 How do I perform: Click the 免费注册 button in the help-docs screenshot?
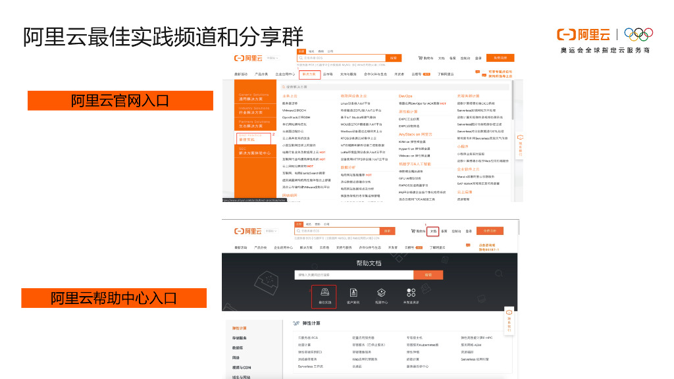(x=490, y=231)
